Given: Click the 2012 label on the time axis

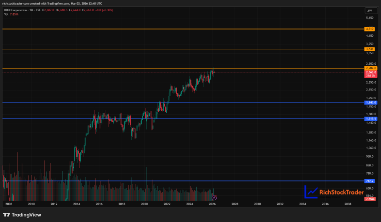Looking at the screenshot, I should [54, 204].
